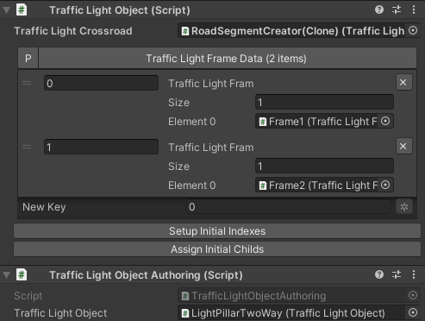Click the Script property label
425x321 pixels.
(x=28, y=296)
